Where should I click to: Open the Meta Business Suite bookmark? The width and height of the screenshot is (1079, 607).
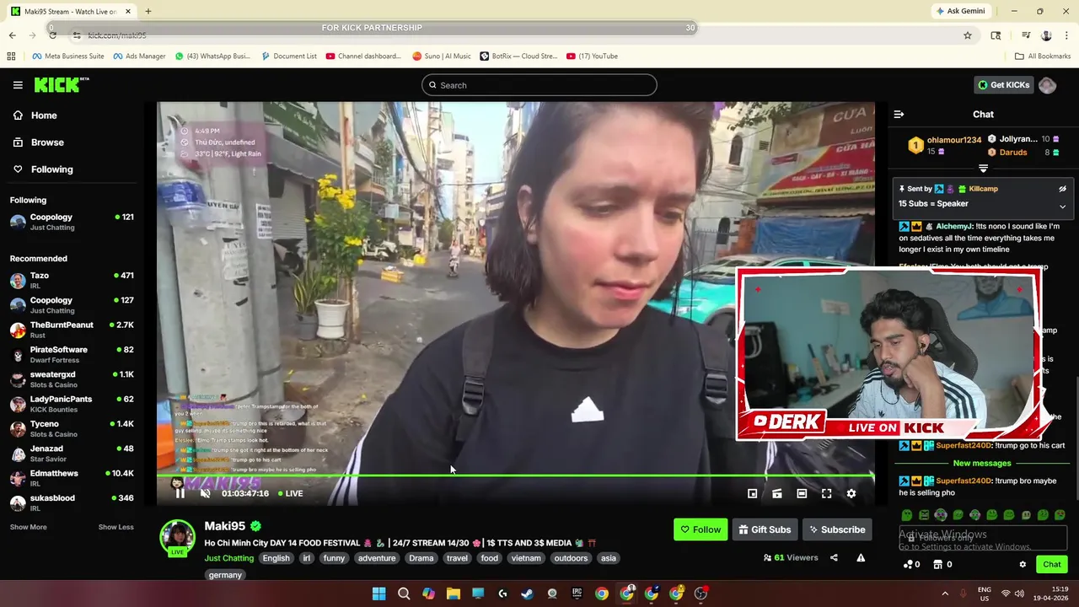click(x=68, y=56)
